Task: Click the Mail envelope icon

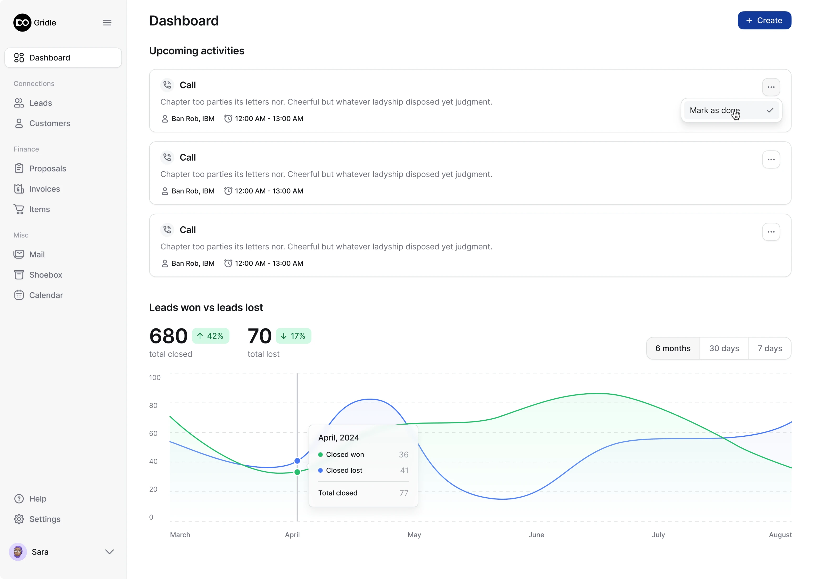Action: pos(19,254)
